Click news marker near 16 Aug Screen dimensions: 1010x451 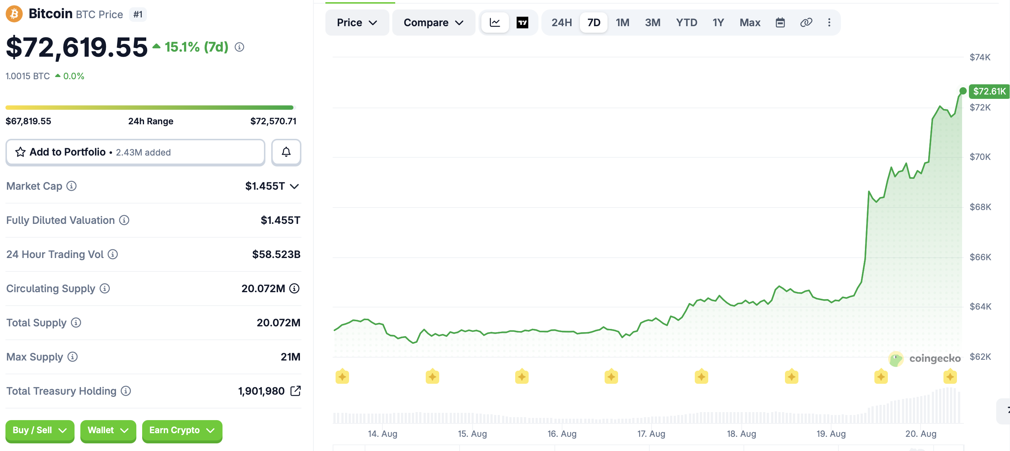521,376
